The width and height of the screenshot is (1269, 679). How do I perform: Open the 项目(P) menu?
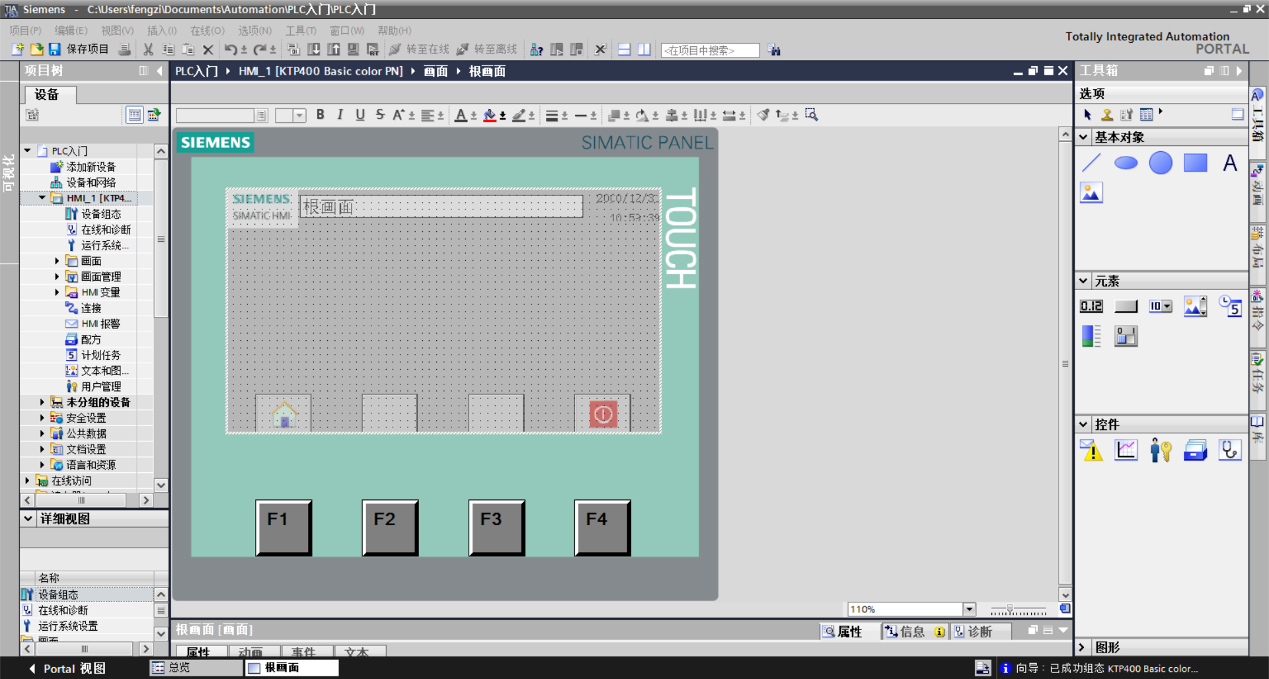[25, 30]
